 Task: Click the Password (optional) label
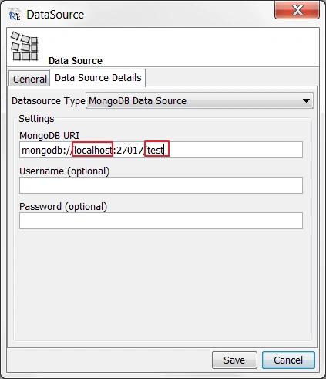(63, 207)
